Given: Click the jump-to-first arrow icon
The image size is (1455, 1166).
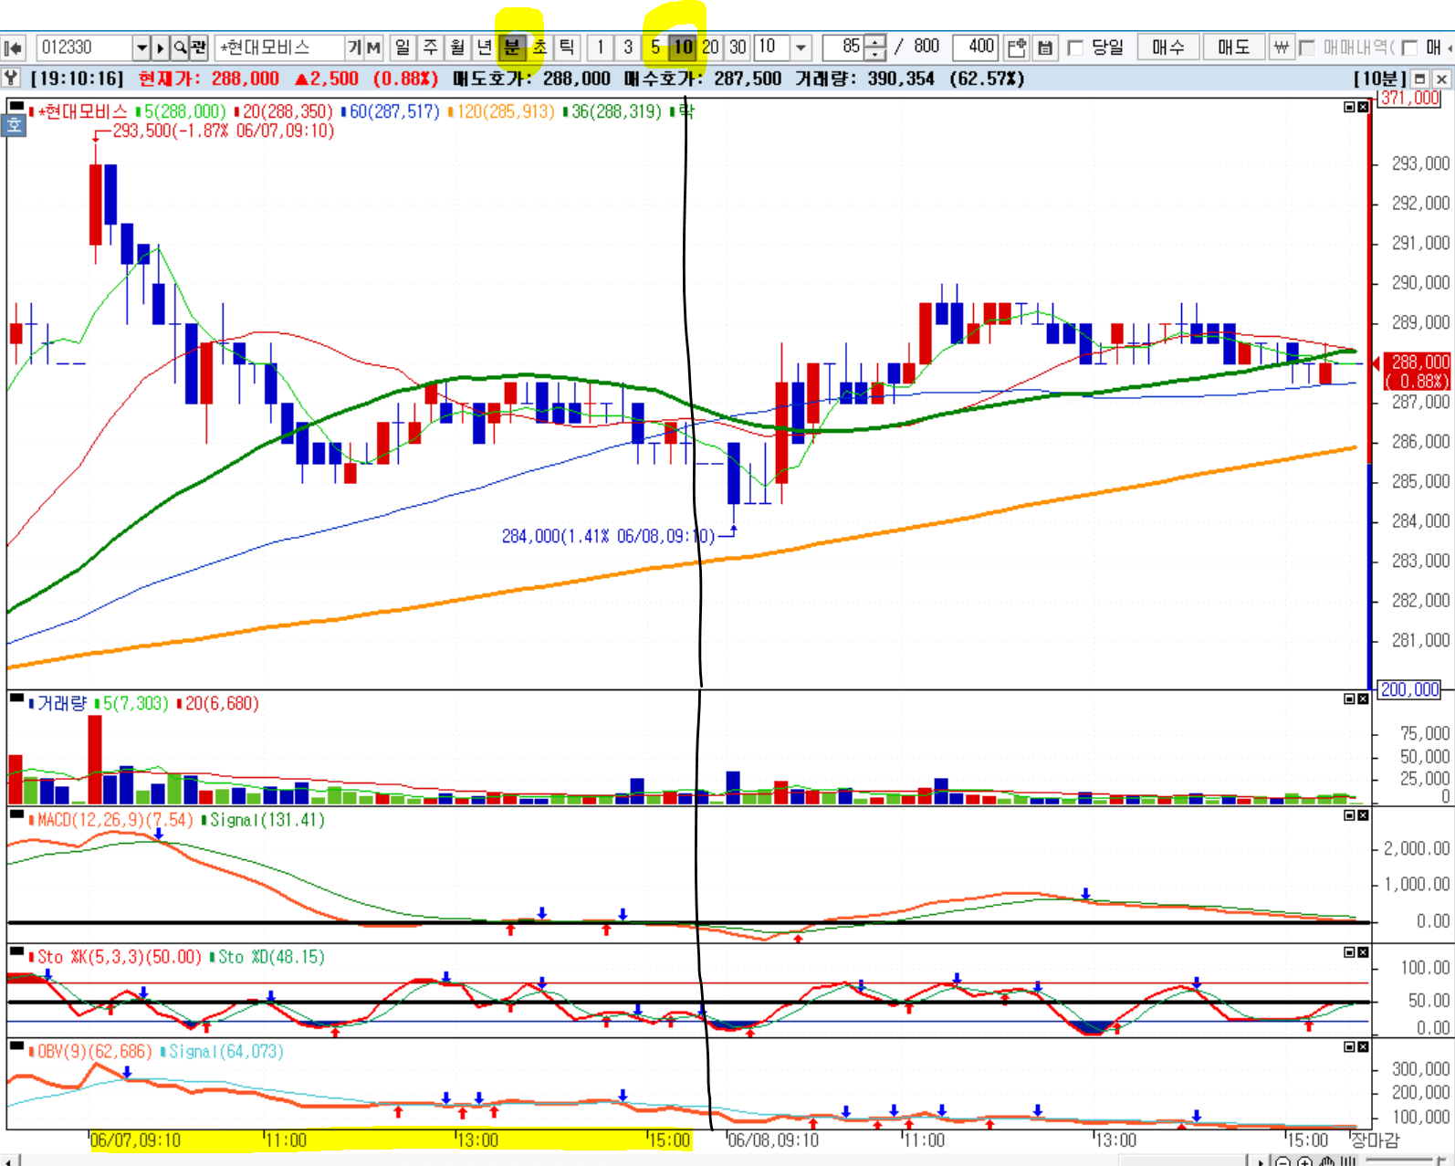Looking at the screenshot, I should coord(14,47).
